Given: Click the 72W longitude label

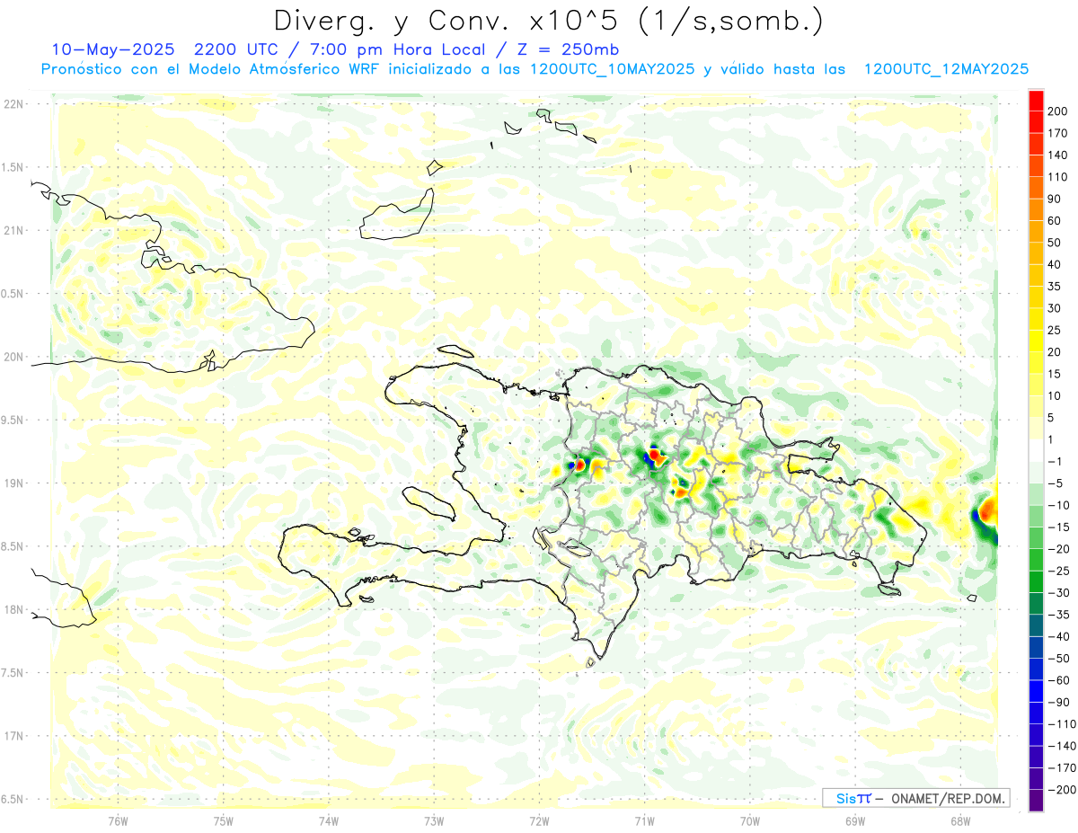Looking at the screenshot, I should 539,820.
